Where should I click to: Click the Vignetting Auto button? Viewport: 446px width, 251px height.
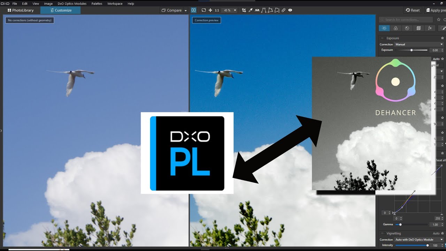point(436,234)
